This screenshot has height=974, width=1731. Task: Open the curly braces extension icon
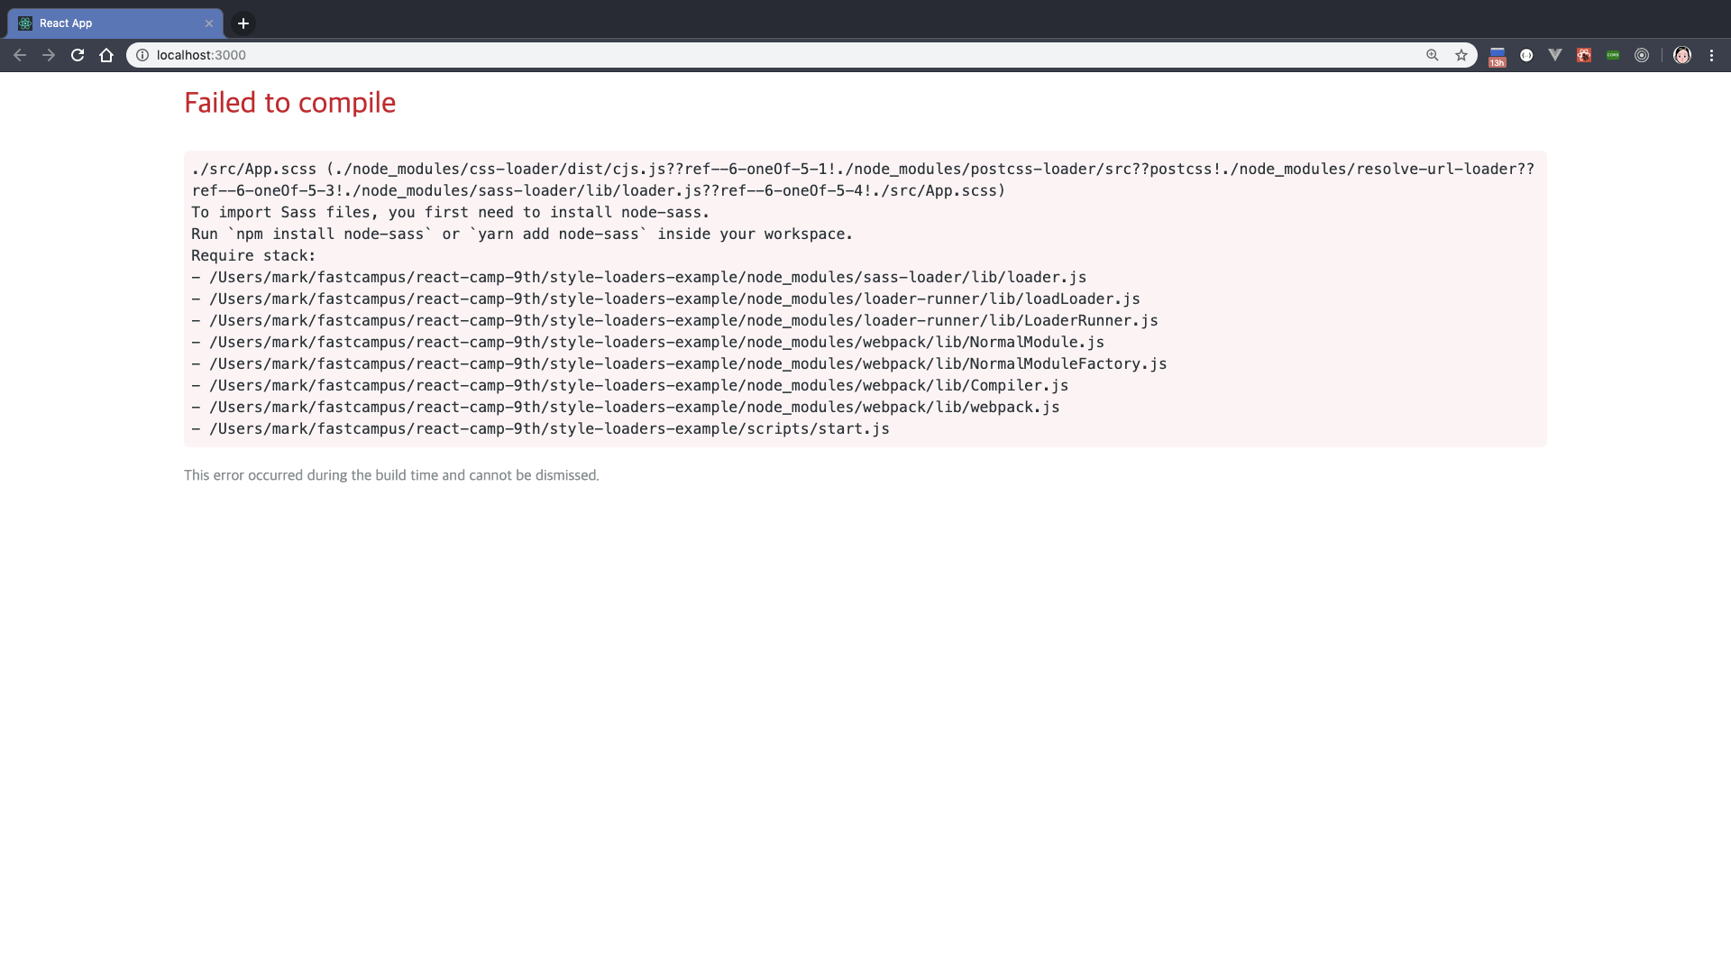tap(1526, 55)
